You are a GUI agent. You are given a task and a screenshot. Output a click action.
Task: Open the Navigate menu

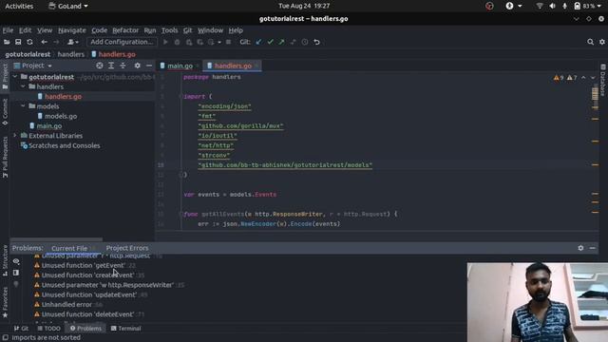tap(72, 30)
